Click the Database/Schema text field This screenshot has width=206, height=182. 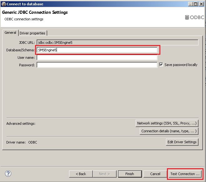97,50
